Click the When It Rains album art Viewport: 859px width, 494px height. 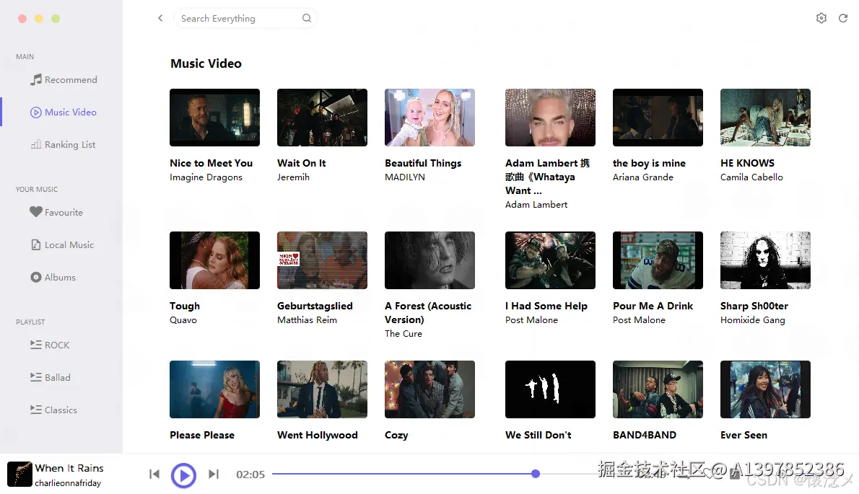click(x=19, y=474)
